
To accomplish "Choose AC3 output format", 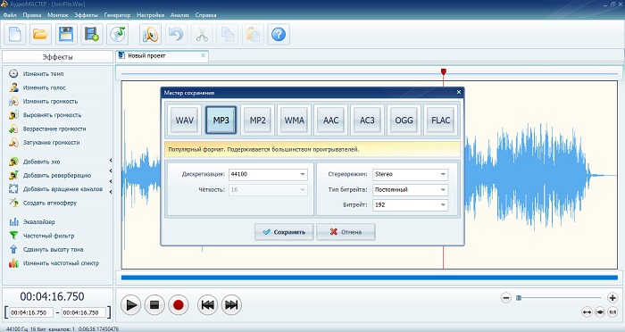I will pyautogui.click(x=367, y=120).
